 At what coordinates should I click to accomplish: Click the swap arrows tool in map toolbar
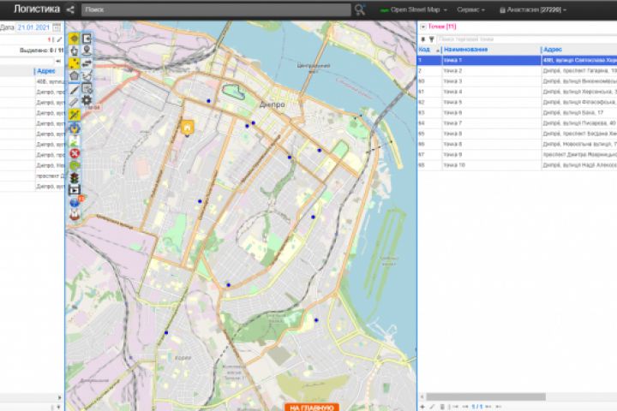click(87, 63)
